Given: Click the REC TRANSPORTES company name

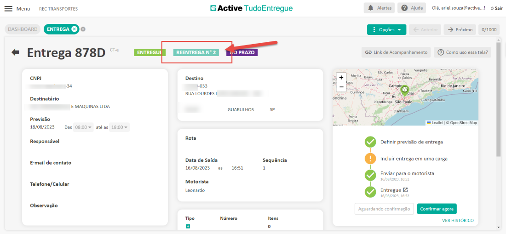Looking at the screenshot, I should tap(58, 9).
